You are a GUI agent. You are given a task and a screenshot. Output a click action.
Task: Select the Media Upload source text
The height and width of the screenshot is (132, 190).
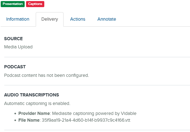point(18,47)
